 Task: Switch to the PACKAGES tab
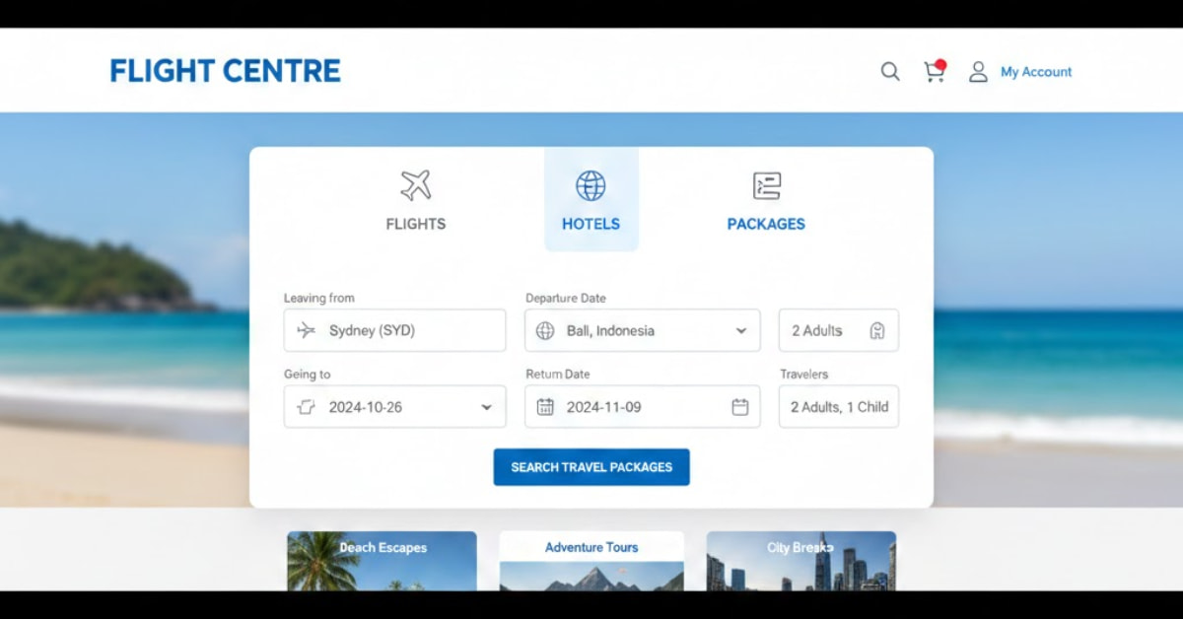click(x=766, y=224)
